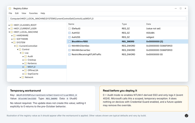This screenshot has height=123, width=195.
Task: Open the File menu
Action: pos(10,13)
